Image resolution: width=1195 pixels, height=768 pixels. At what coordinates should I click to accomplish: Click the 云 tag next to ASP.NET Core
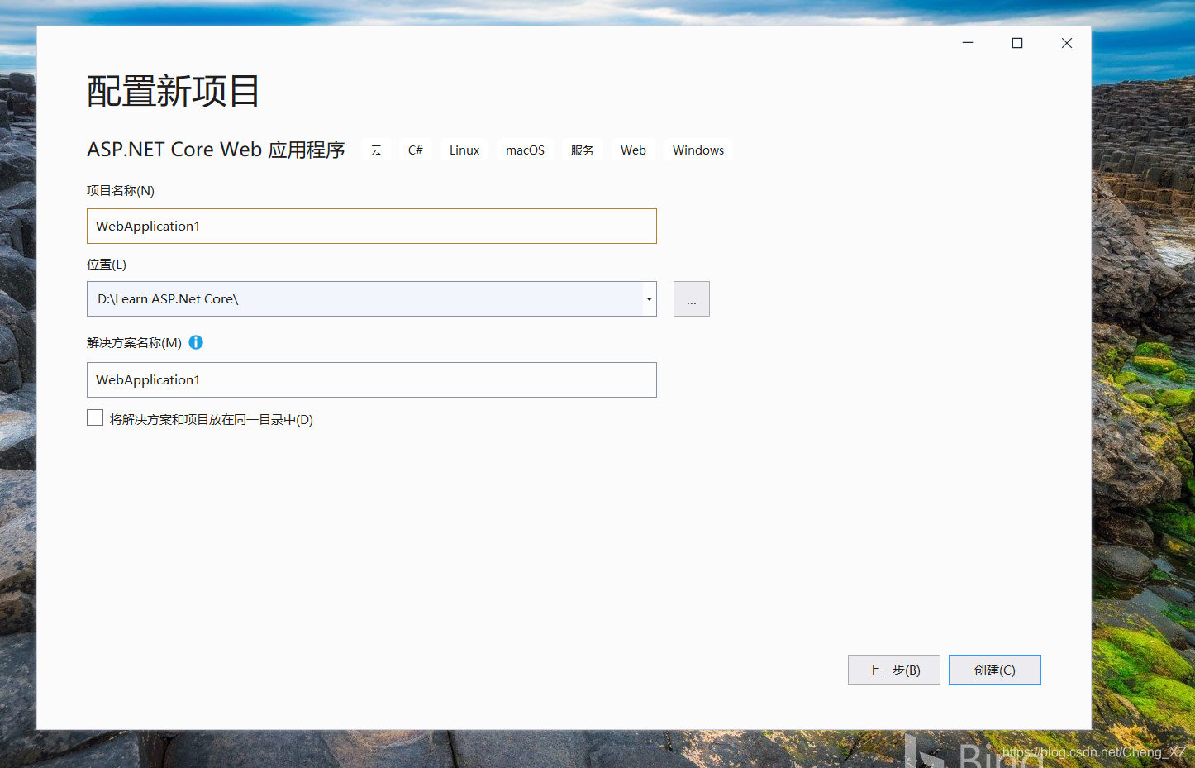tap(376, 150)
